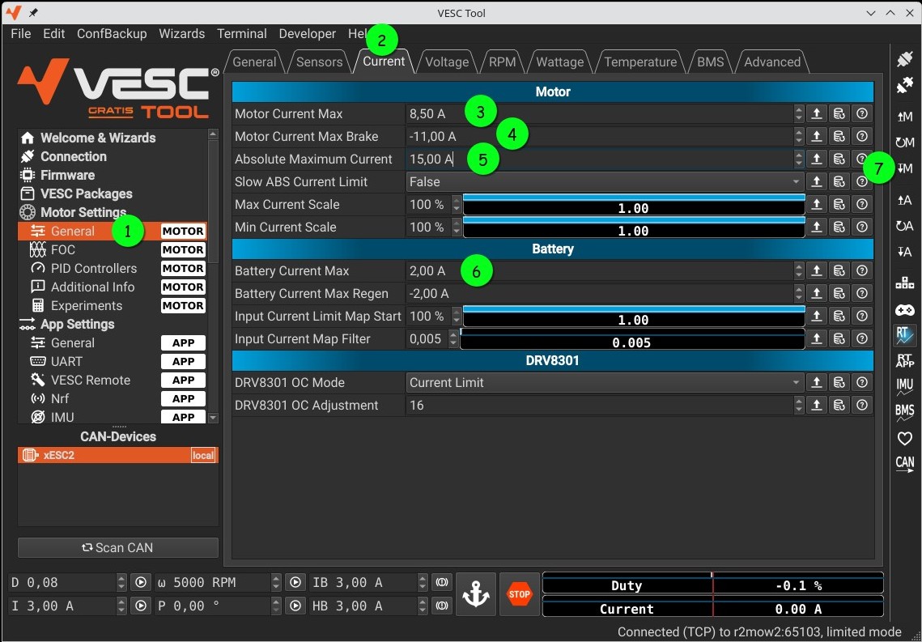Click the gamepad keyboard control icon

[904, 310]
